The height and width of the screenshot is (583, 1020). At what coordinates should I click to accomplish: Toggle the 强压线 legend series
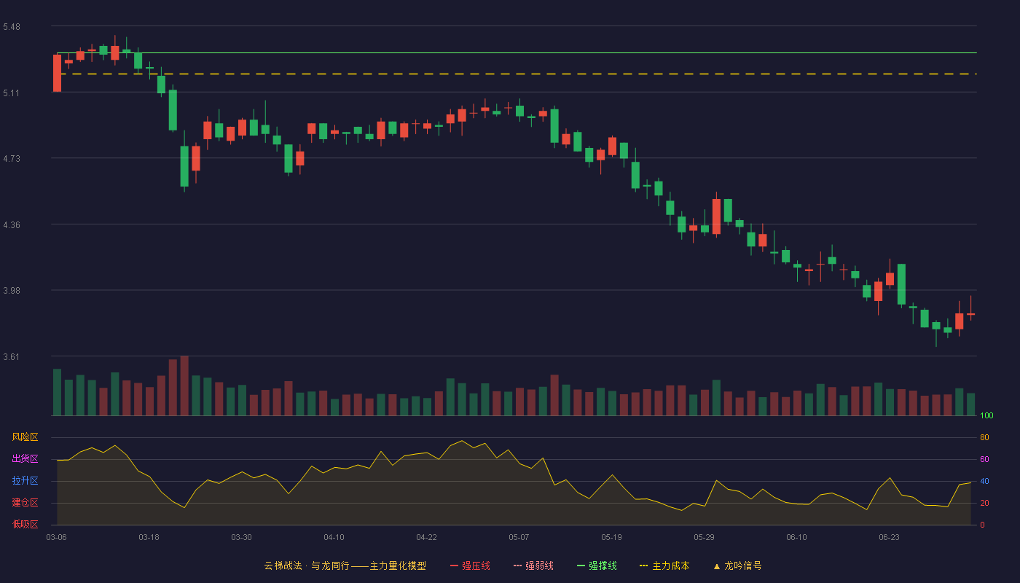[x=476, y=566]
